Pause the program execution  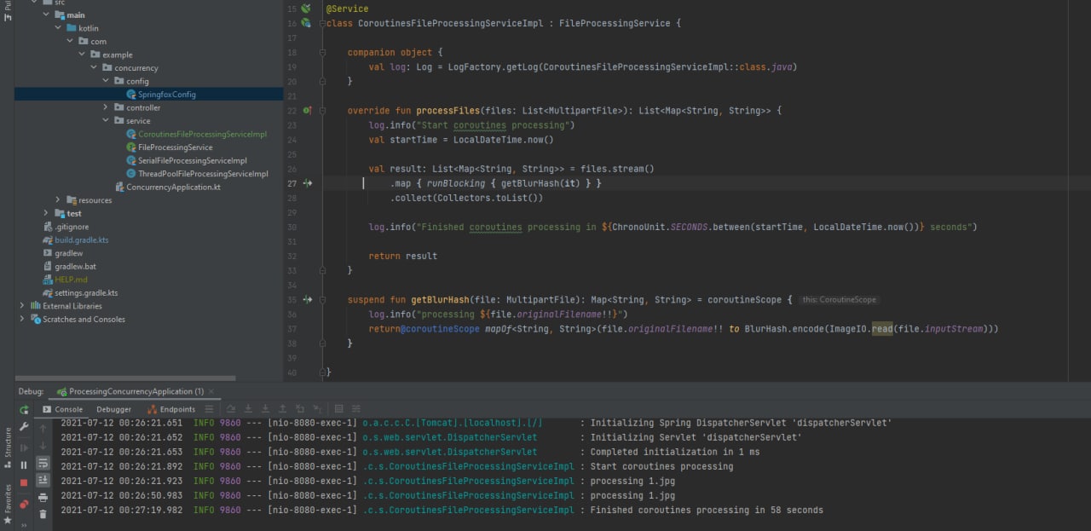24,465
